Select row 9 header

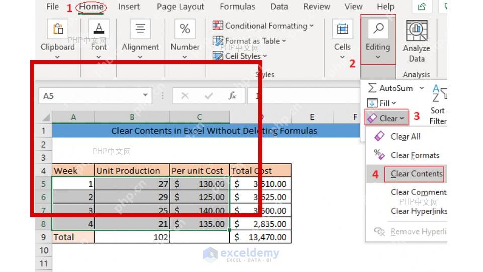tap(43, 237)
